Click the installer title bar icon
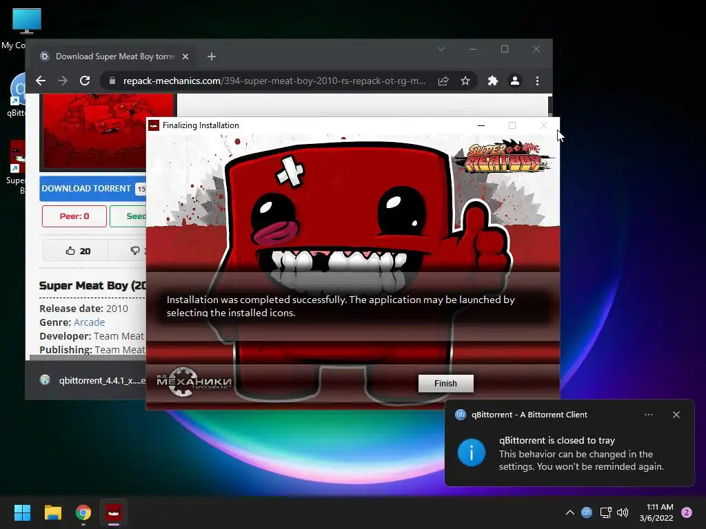The height and width of the screenshot is (529, 706). (x=154, y=125)
